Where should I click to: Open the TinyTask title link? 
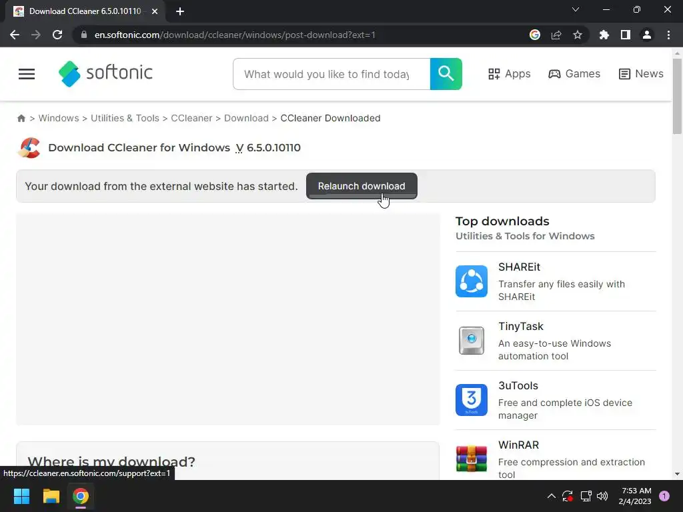[521, 326]
